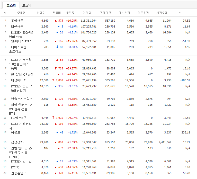Viewport: 197px width, 179px height.
Task: Click the blue down arrow in 대한해운 row
Action: pos(59,27)
